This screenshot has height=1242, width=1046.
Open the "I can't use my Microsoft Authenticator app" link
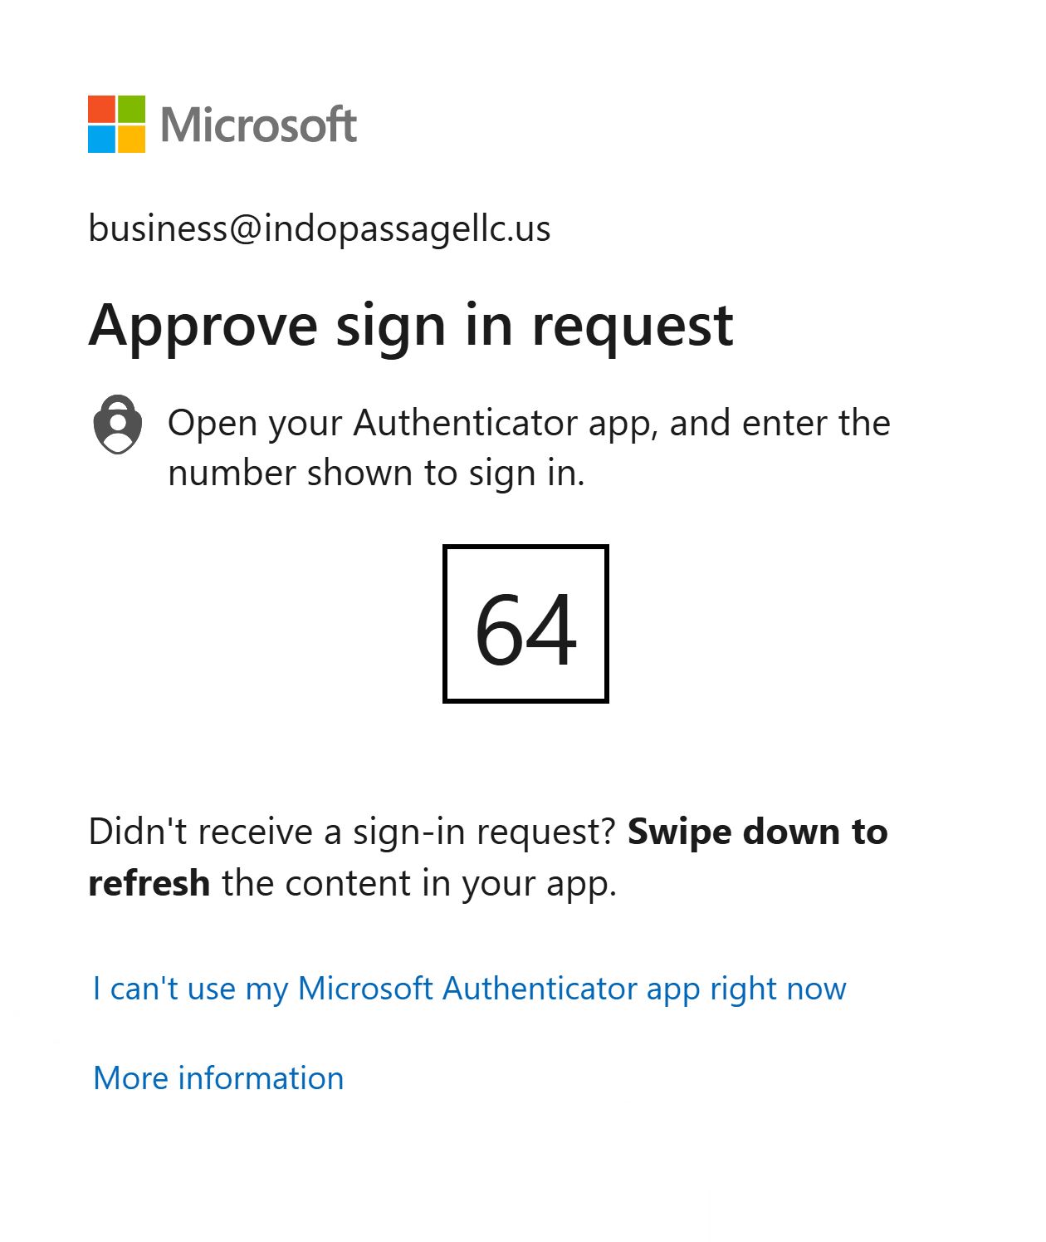coord(469,989)
